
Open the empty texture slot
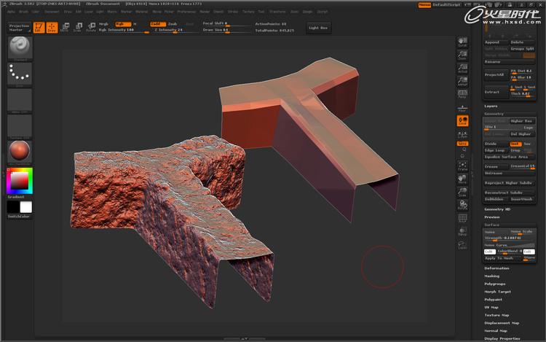20,126
